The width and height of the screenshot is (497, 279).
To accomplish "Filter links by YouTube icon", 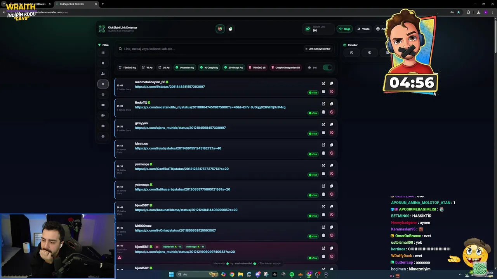I will [x=103, y=105].
